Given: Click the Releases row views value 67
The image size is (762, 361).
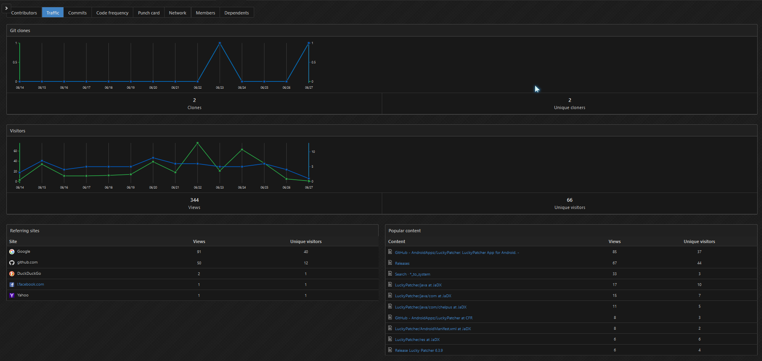Looking at the screenshot, I should 615,263.
